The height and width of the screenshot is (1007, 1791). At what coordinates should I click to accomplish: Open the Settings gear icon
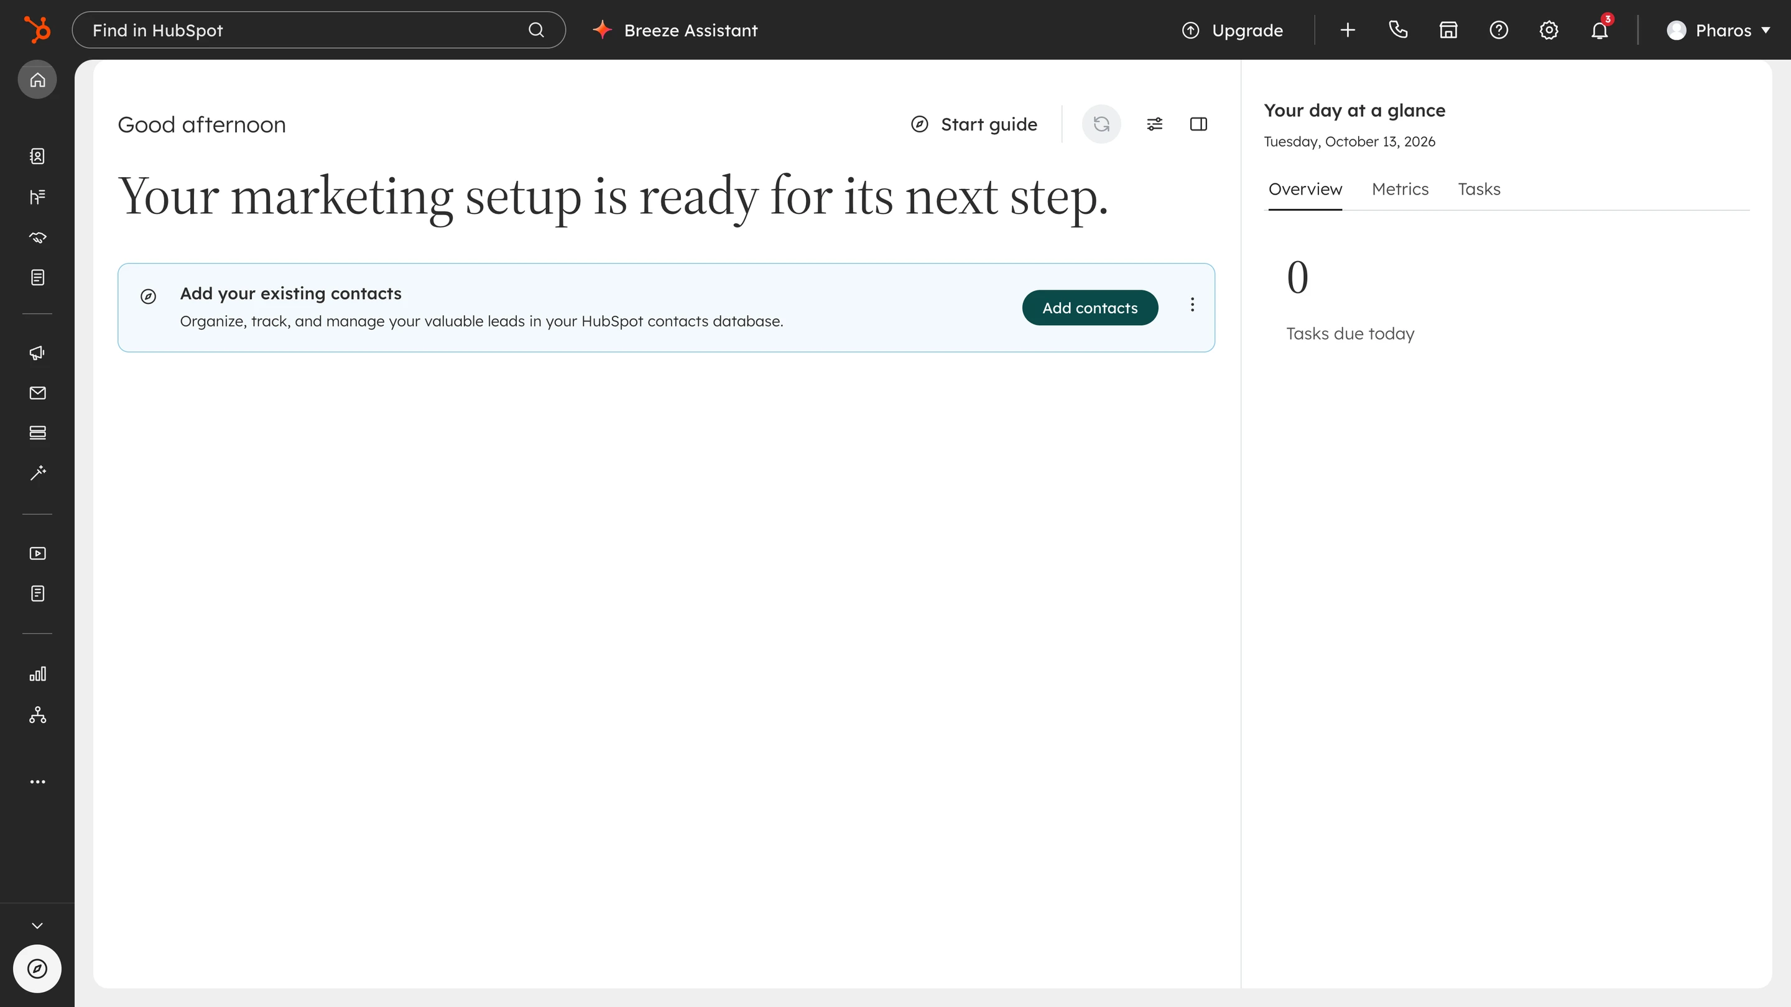[x=1549, y=30]
